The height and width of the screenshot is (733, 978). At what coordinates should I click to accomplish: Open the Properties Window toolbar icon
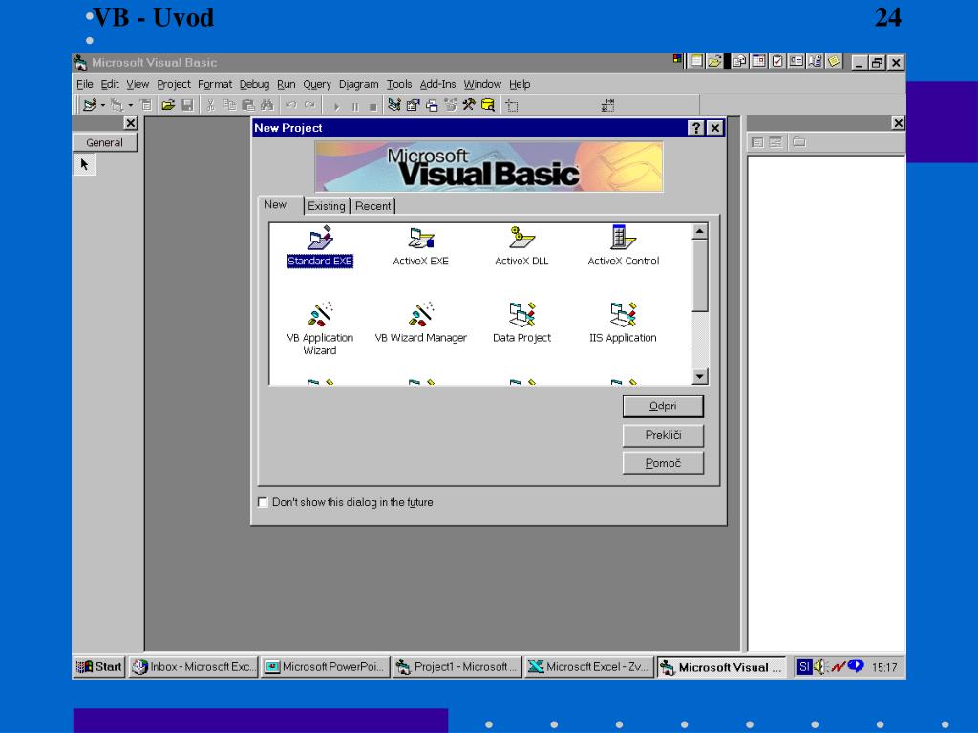coord(413,105)
